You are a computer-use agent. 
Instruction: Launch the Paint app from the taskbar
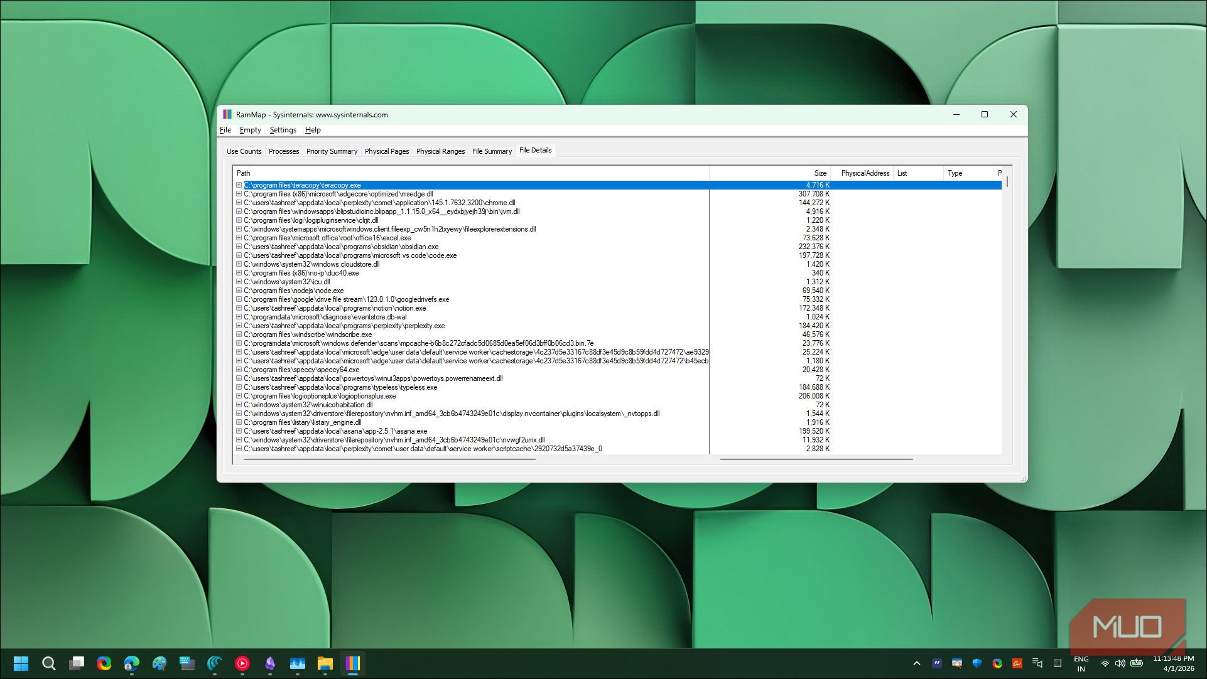pos(160,663)
